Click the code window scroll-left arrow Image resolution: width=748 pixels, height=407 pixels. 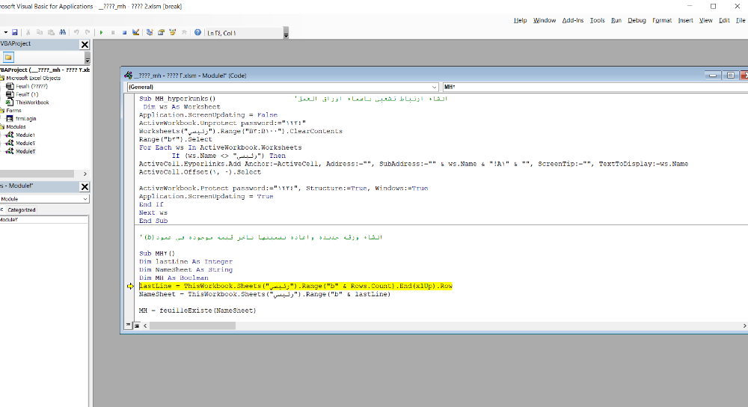[146, 325]
